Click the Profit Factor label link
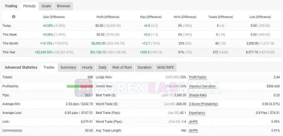 click(x=198, y=77)
